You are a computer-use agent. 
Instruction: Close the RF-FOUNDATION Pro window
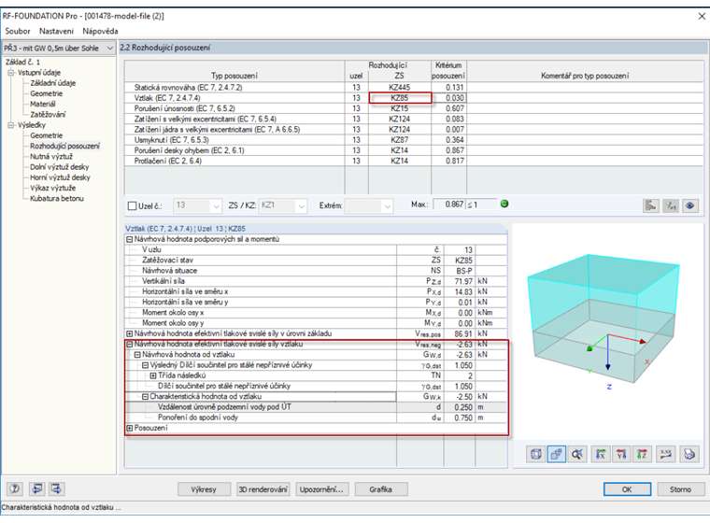[702, 16]
